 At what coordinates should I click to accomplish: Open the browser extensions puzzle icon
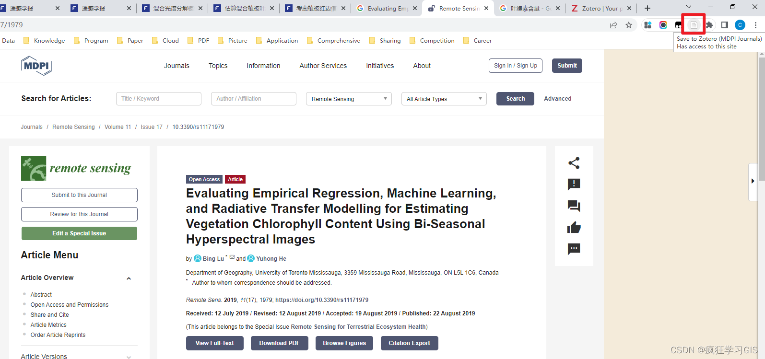click(709, 25)
